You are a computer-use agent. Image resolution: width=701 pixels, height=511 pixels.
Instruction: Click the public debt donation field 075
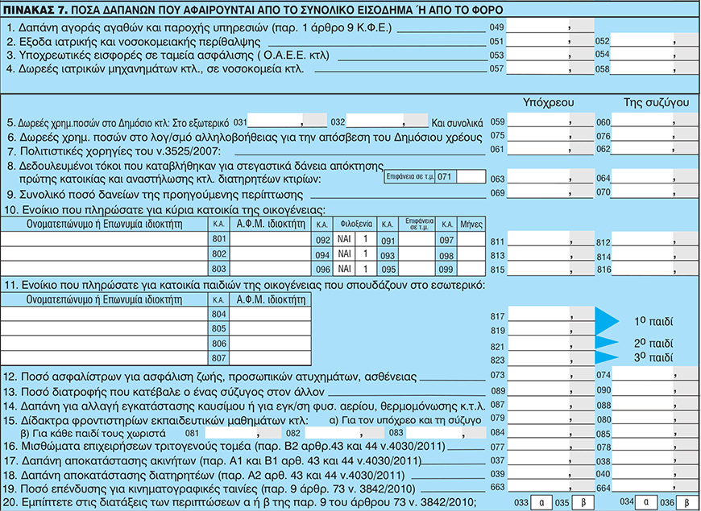551,135
